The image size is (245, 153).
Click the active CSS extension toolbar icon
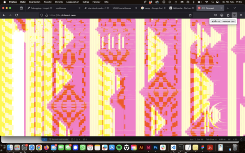[234, 15]
